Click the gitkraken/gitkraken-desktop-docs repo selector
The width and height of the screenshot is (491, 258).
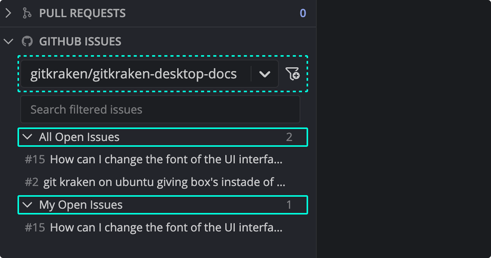point(133,74)
